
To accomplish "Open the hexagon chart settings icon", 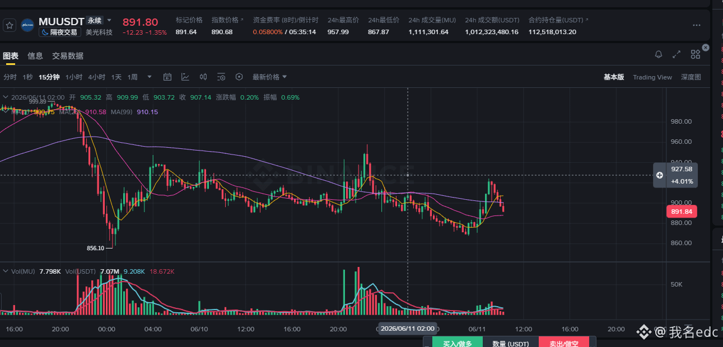I will pos(239,77).
